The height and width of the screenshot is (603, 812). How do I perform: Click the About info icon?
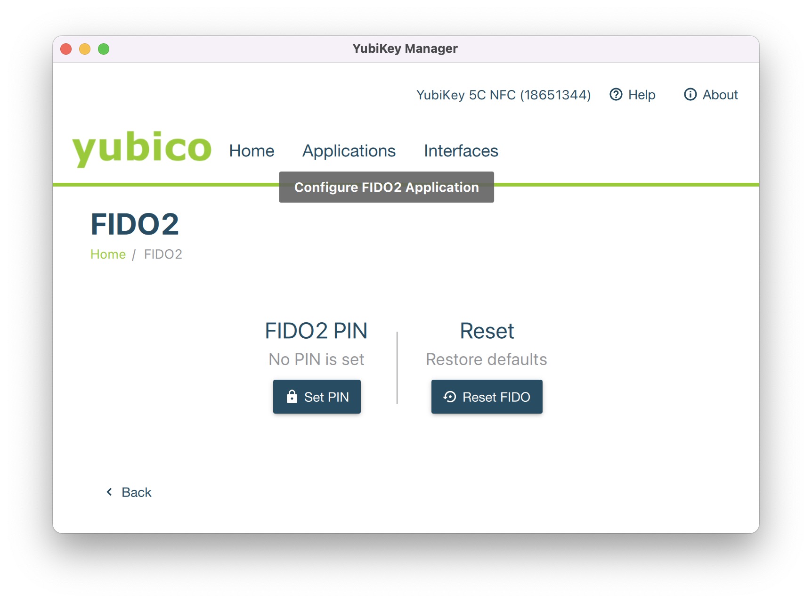click(x=690, y=95)
